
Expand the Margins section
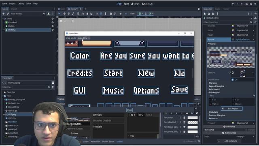point(212,83)
